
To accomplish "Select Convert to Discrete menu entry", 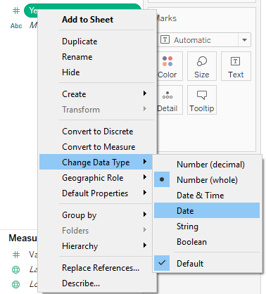I will click(x=96, y=132).
